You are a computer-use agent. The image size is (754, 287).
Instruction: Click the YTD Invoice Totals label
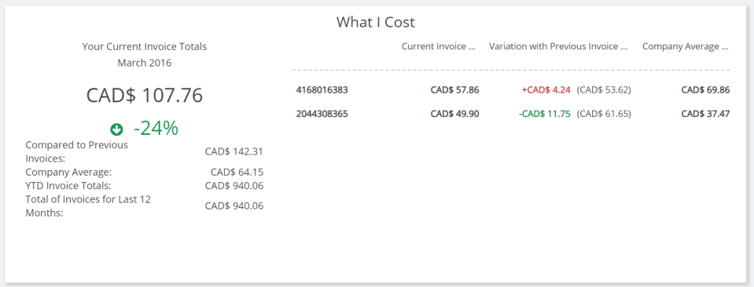click(x=68, y=185)
